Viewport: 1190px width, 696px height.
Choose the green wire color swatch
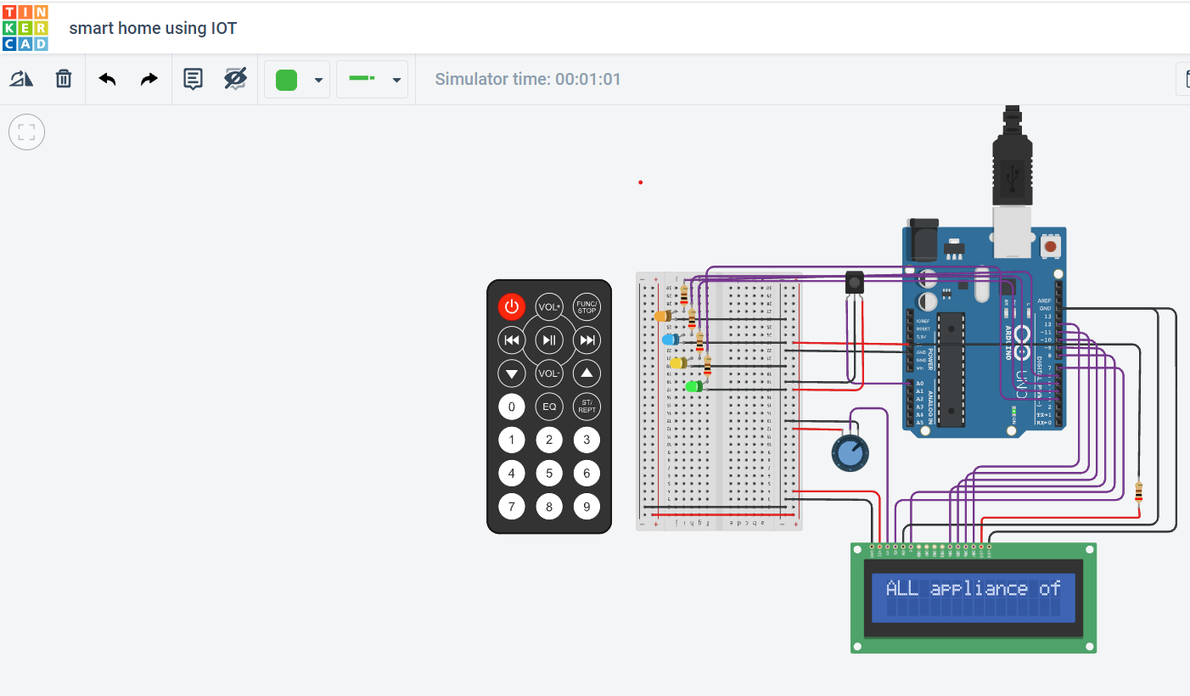coord(287,80)
